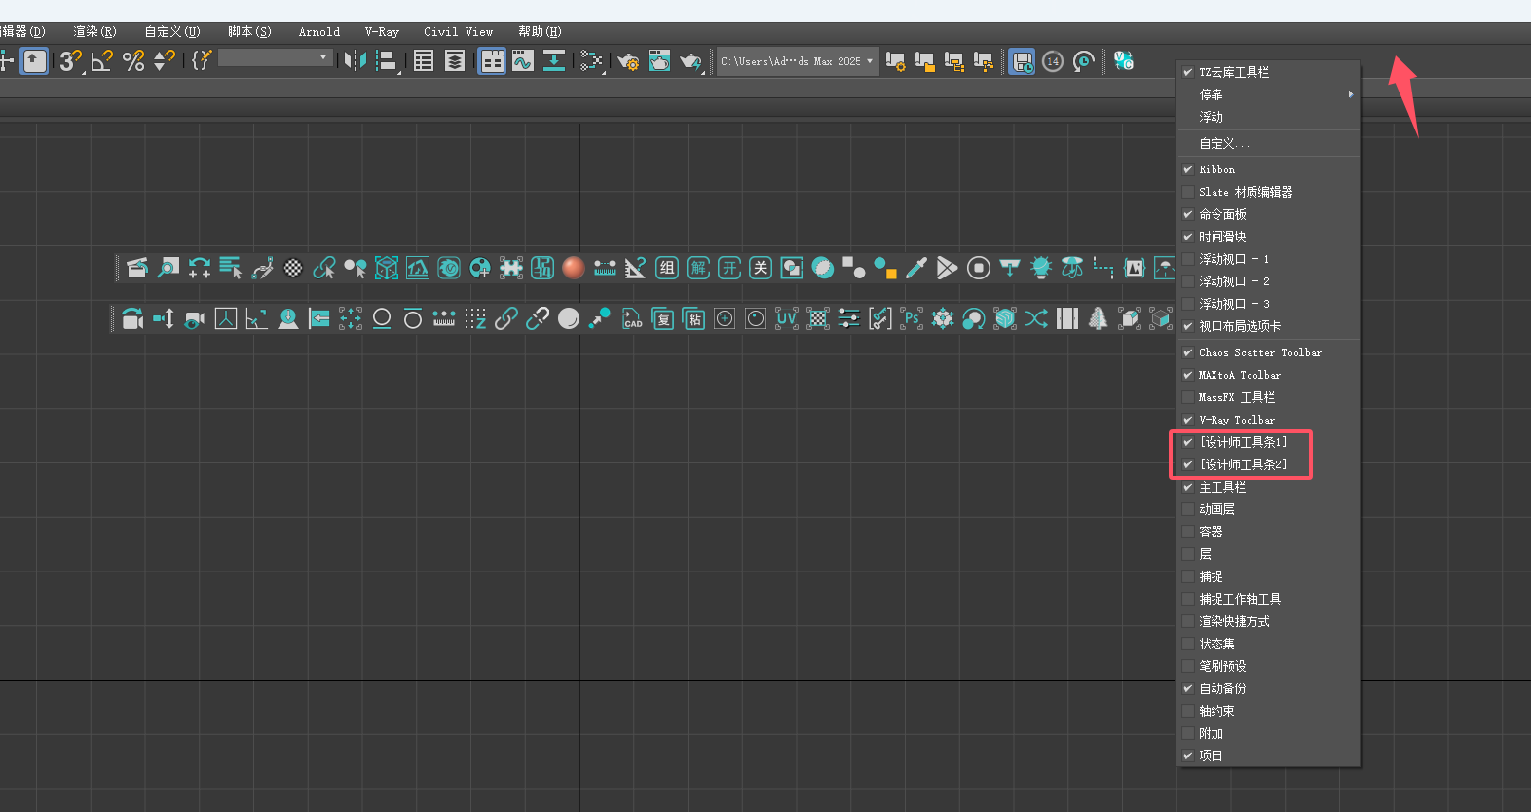Image resolution: width=1531 pixels, height=812 pixels.
Task: Open the 渲染(R) menu
Action: 94,32
